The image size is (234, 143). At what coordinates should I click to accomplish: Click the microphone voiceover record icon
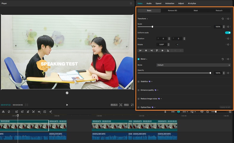(x=165, y=112)
